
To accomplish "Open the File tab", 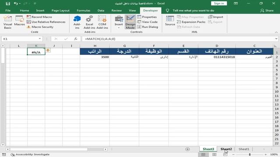I will [8, 10].
